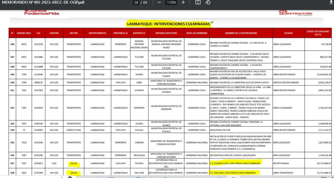Click the NIVEL DE GOBIERNO column header

click(x=197, y=33)
